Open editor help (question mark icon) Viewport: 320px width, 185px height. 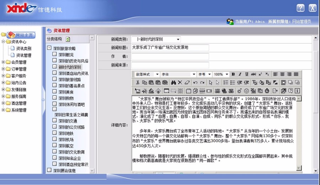tap(290, 91)
